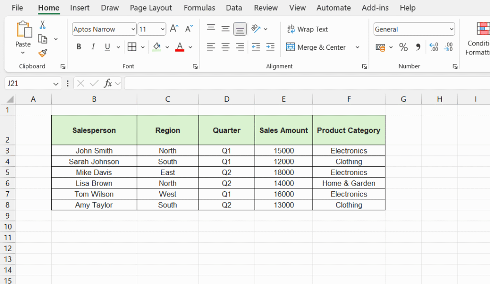490x284 pixels.
Task: Click the Comma Style icon
Action: coord(419,47)
